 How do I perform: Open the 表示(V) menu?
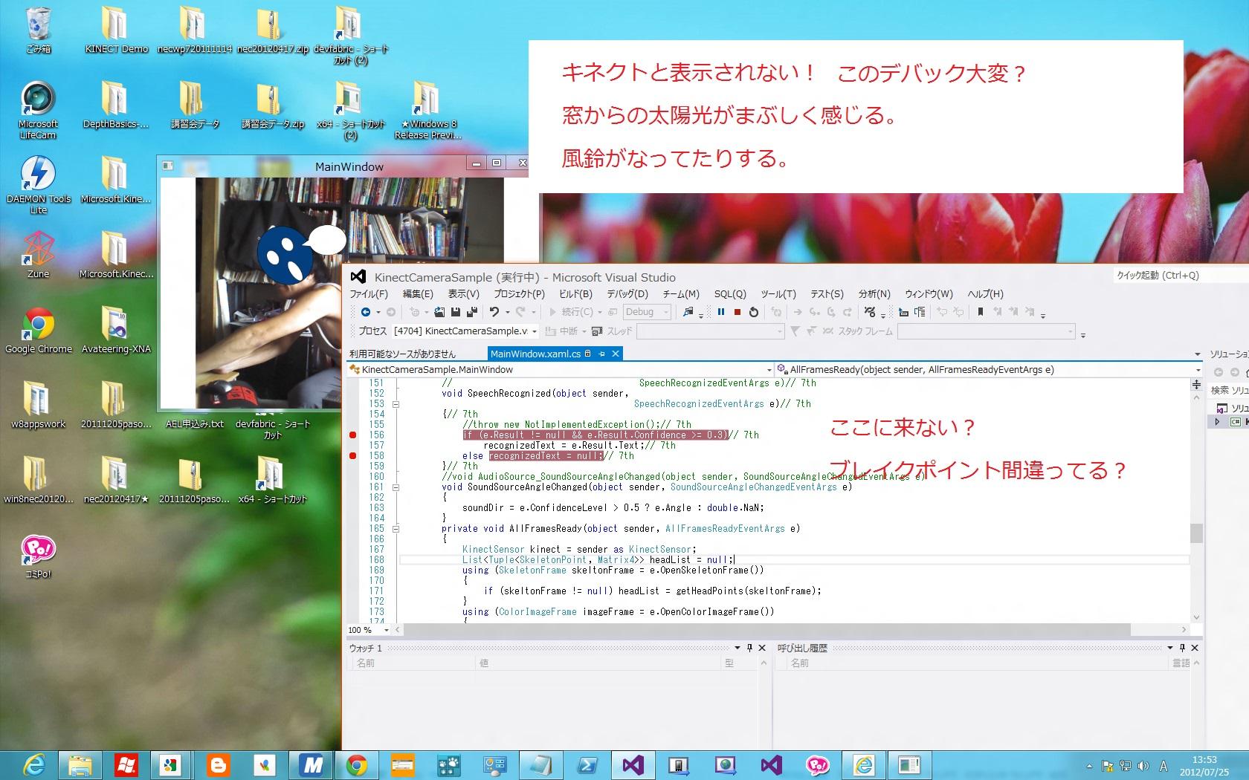pyautogui.click(x=463, y=294)
